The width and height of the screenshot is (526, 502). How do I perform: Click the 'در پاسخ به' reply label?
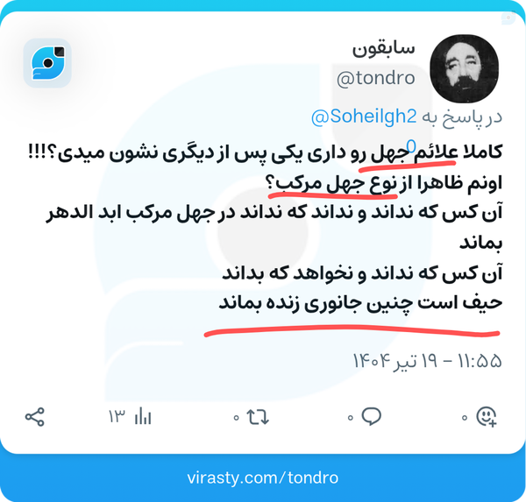coord(462,117)
